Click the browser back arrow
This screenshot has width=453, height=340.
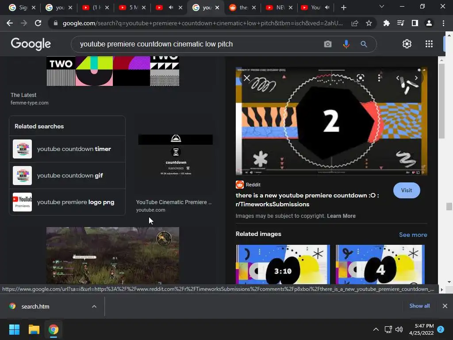point(10,23)
